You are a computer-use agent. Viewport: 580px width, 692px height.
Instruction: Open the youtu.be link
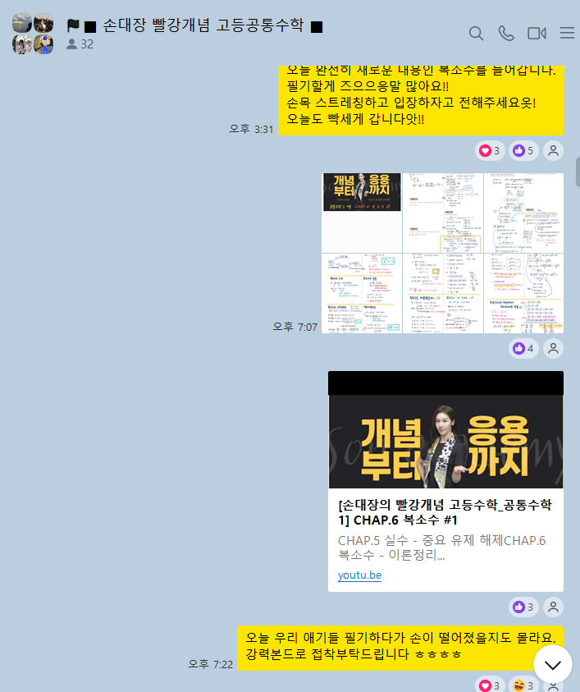[359, 575]
